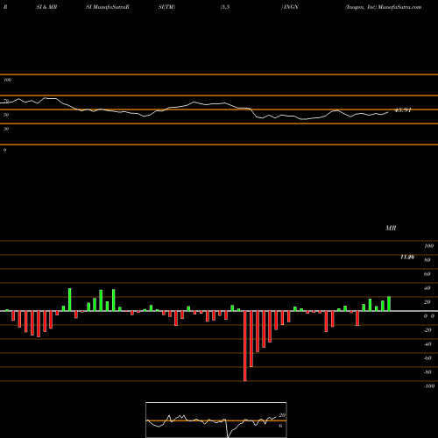Viewport: 438px width, 438px height.
Task: Click the MR axis label 20
Action: click(x=427, y=302)
